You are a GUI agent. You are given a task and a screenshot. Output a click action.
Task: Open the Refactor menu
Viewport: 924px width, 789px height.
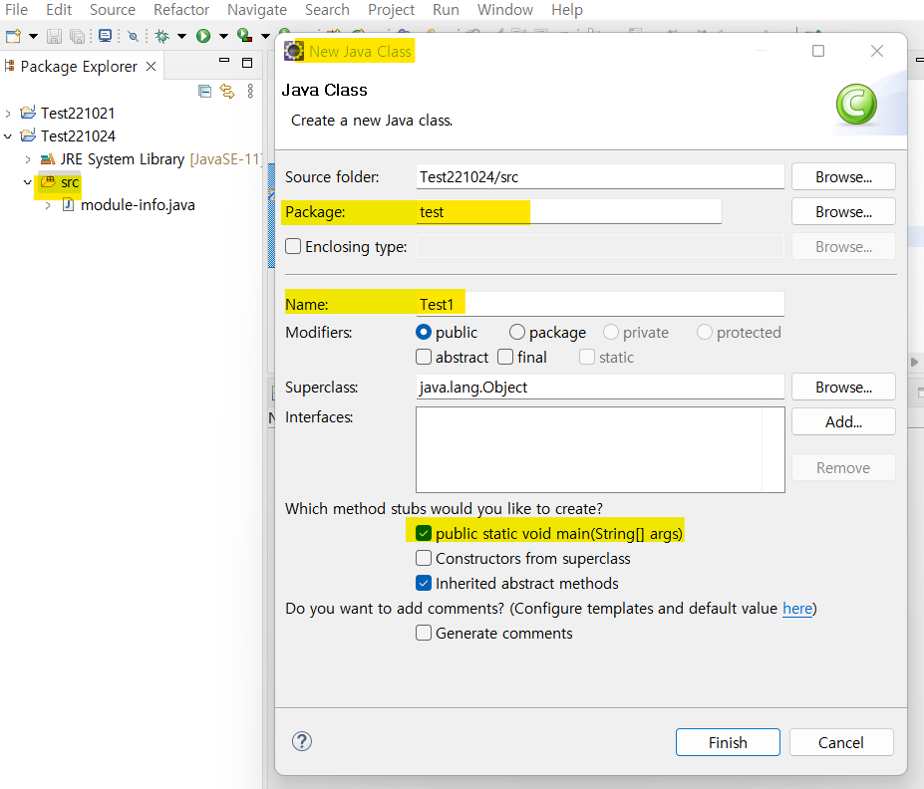pyautogui.click(x=181, y=10)
